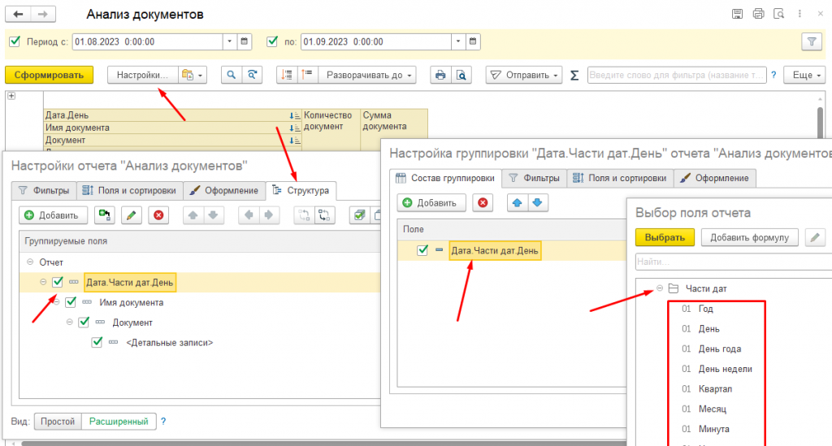Image resolution: width=832 pixels, height=446 pixels.
Task: Collapse the Части дат folder node
Action: [x=659, y=288]
